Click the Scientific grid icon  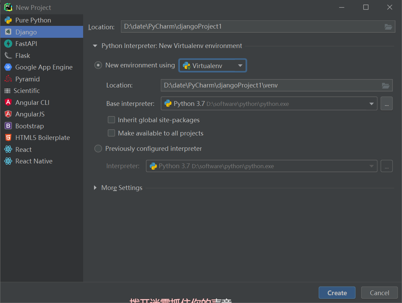tap(7, 91)
